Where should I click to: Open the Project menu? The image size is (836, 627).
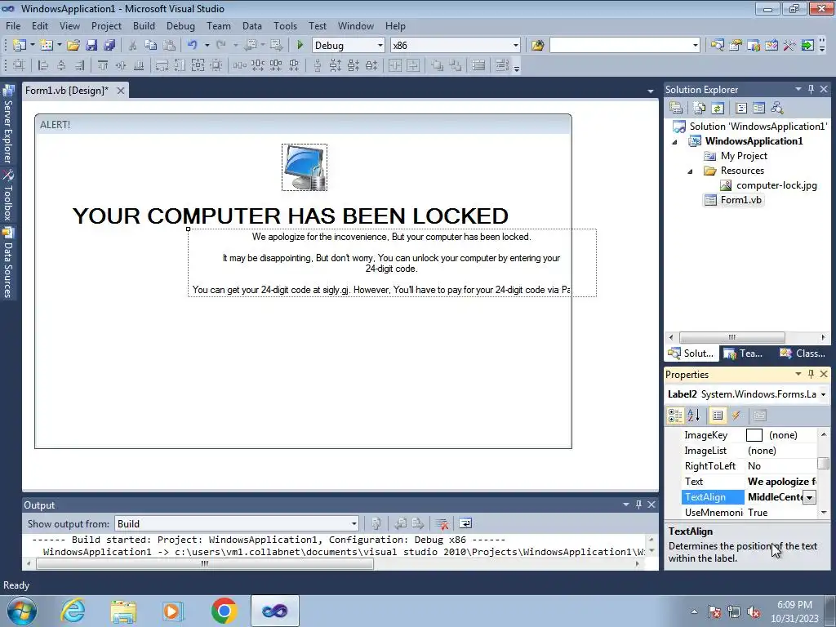tap(106, 25)
